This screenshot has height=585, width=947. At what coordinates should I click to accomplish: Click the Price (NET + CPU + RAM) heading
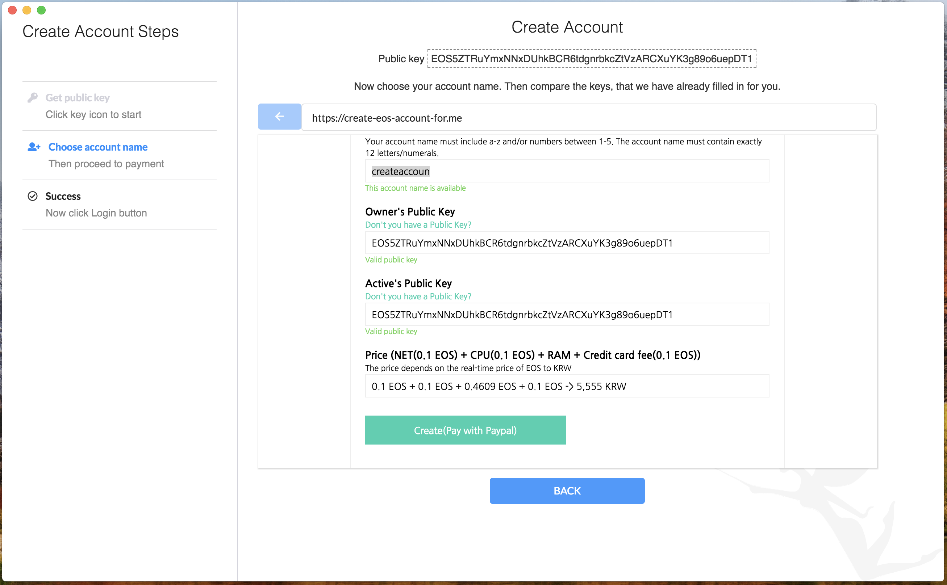click(x=533, y=355)
